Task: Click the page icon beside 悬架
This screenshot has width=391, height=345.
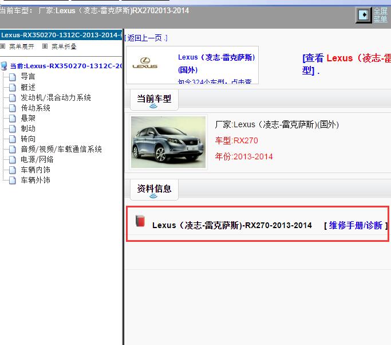Action: click(x=13, y=118)
